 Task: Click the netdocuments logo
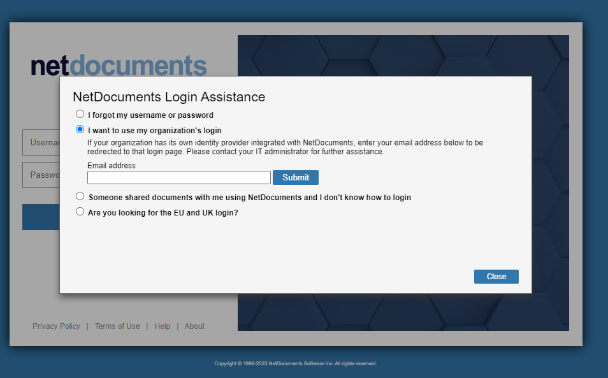[119, 65]
